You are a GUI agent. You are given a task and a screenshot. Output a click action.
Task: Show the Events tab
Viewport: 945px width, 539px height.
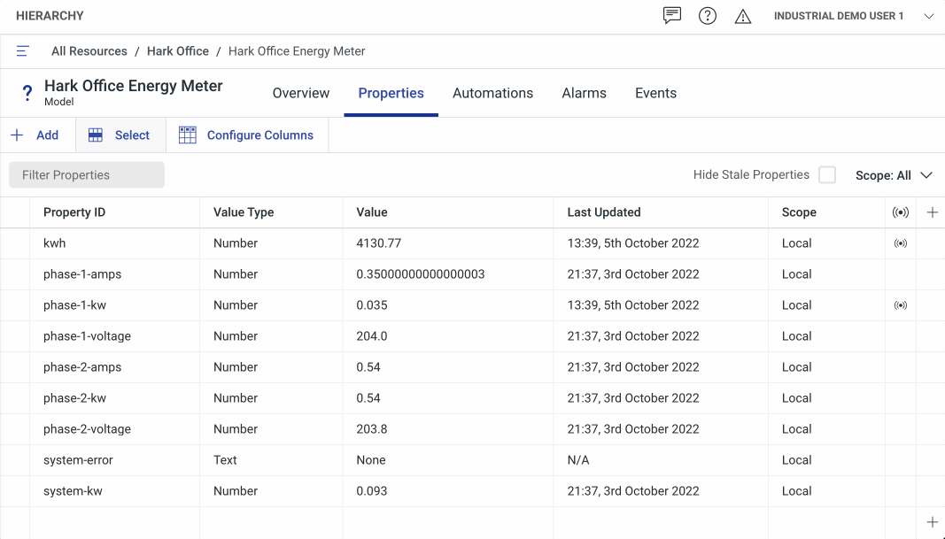(655, 93)
